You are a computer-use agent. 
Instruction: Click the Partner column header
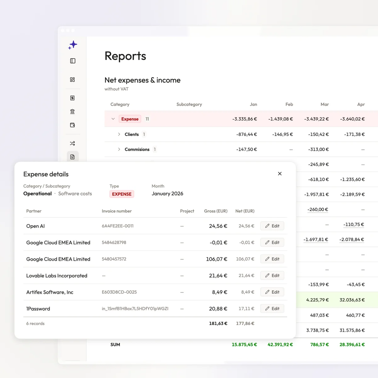pyautogui.click(x=34, y=211)
